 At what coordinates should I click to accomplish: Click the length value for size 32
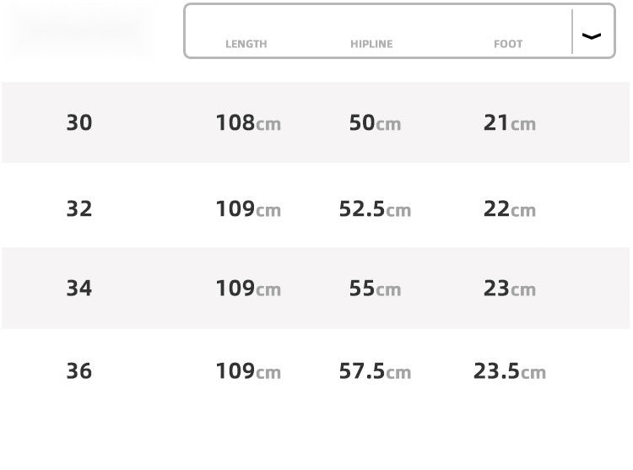pyautogui.click(x=248, y=208)
